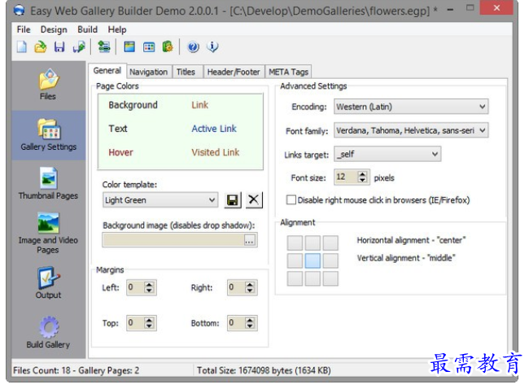The image size is (529, 389).
Task: Adjust Bottom margin stepper
Action: click(250, 323)
